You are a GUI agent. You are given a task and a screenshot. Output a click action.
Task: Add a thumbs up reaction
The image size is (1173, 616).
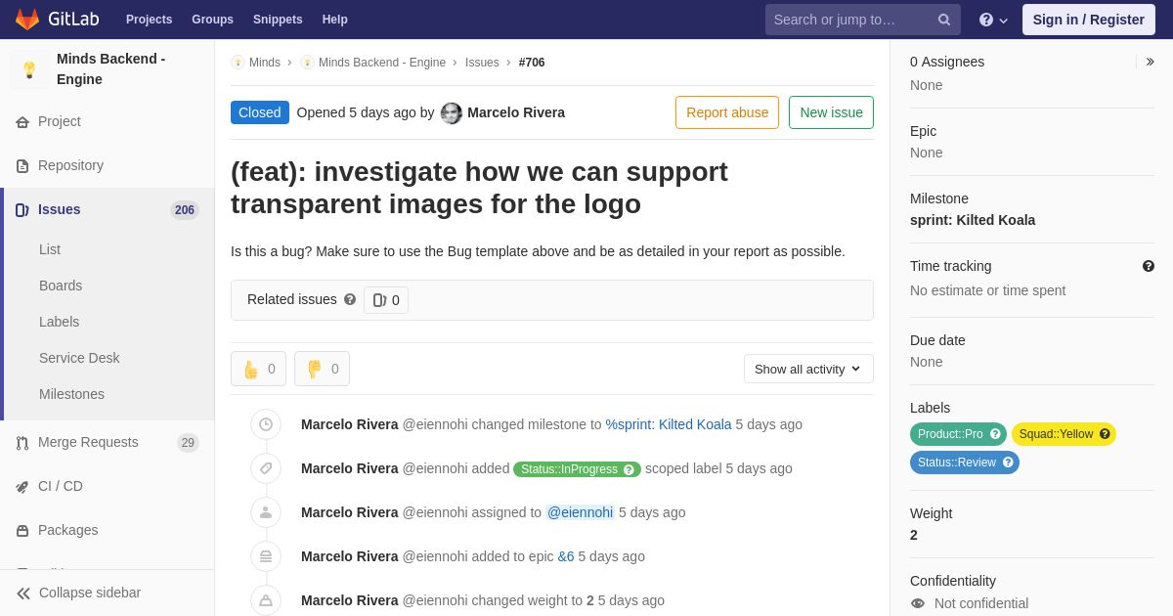[258, 369]
